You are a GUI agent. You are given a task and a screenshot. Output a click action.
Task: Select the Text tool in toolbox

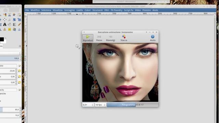(4, 24)
